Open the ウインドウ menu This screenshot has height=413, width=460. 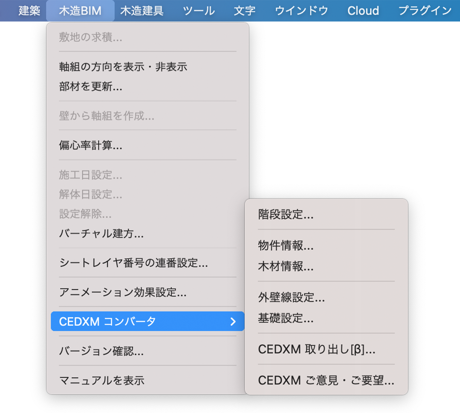pyautogui.click(x=301, y=11)
